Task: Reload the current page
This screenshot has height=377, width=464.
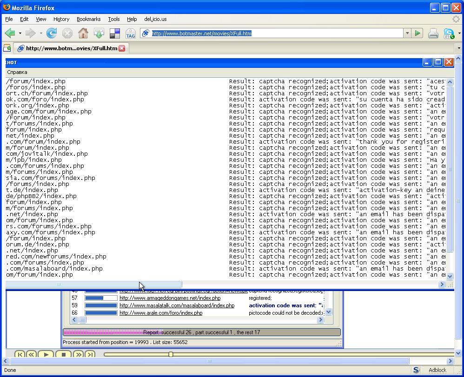Action: tap(52, 33)
